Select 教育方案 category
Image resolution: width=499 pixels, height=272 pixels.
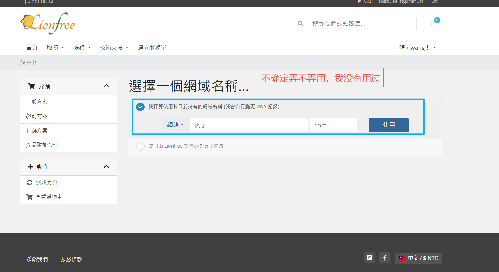point(69,116)
